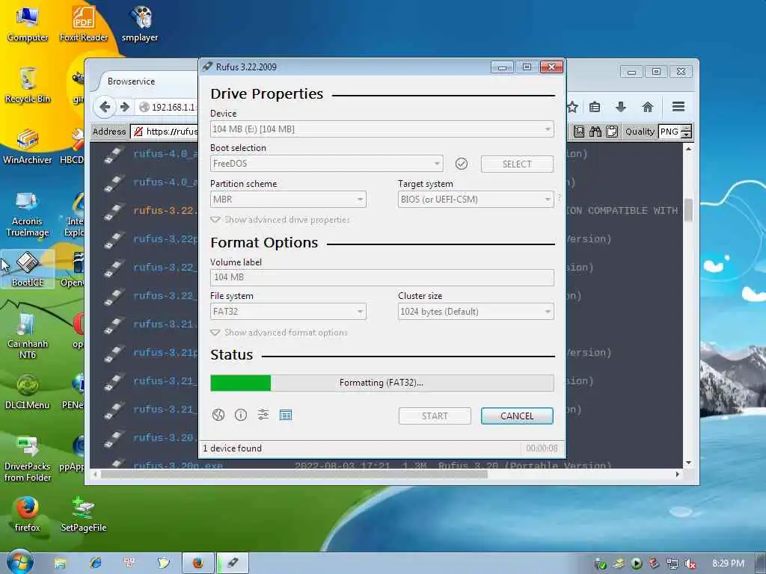Open the DLC1Menu desktop icon
The image size is (766, 574).
(x=28, y=392)
